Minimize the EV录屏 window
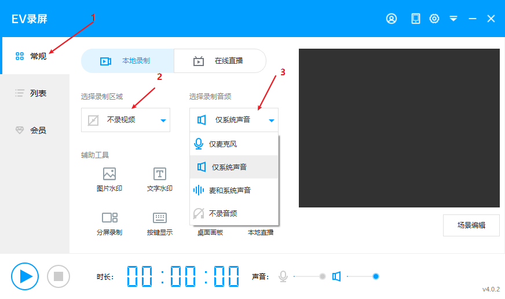505x299 pixels. 473,19
